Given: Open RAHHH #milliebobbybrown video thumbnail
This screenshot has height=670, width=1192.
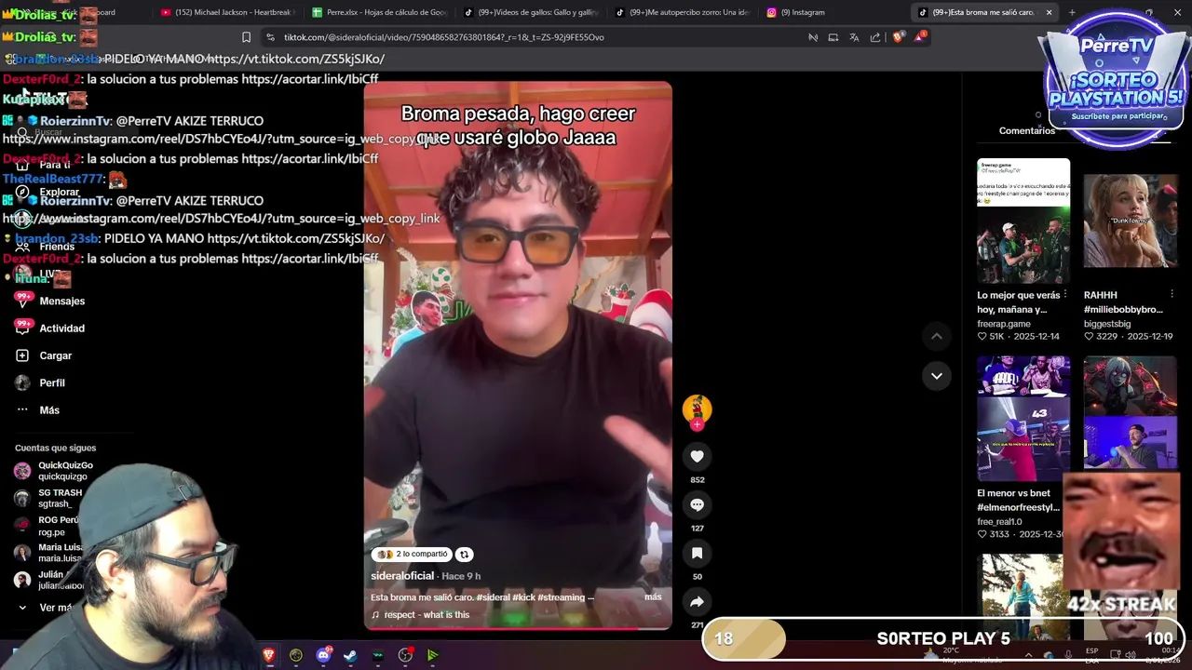Looking at the screenshot, I should (x=1130, y=221).
